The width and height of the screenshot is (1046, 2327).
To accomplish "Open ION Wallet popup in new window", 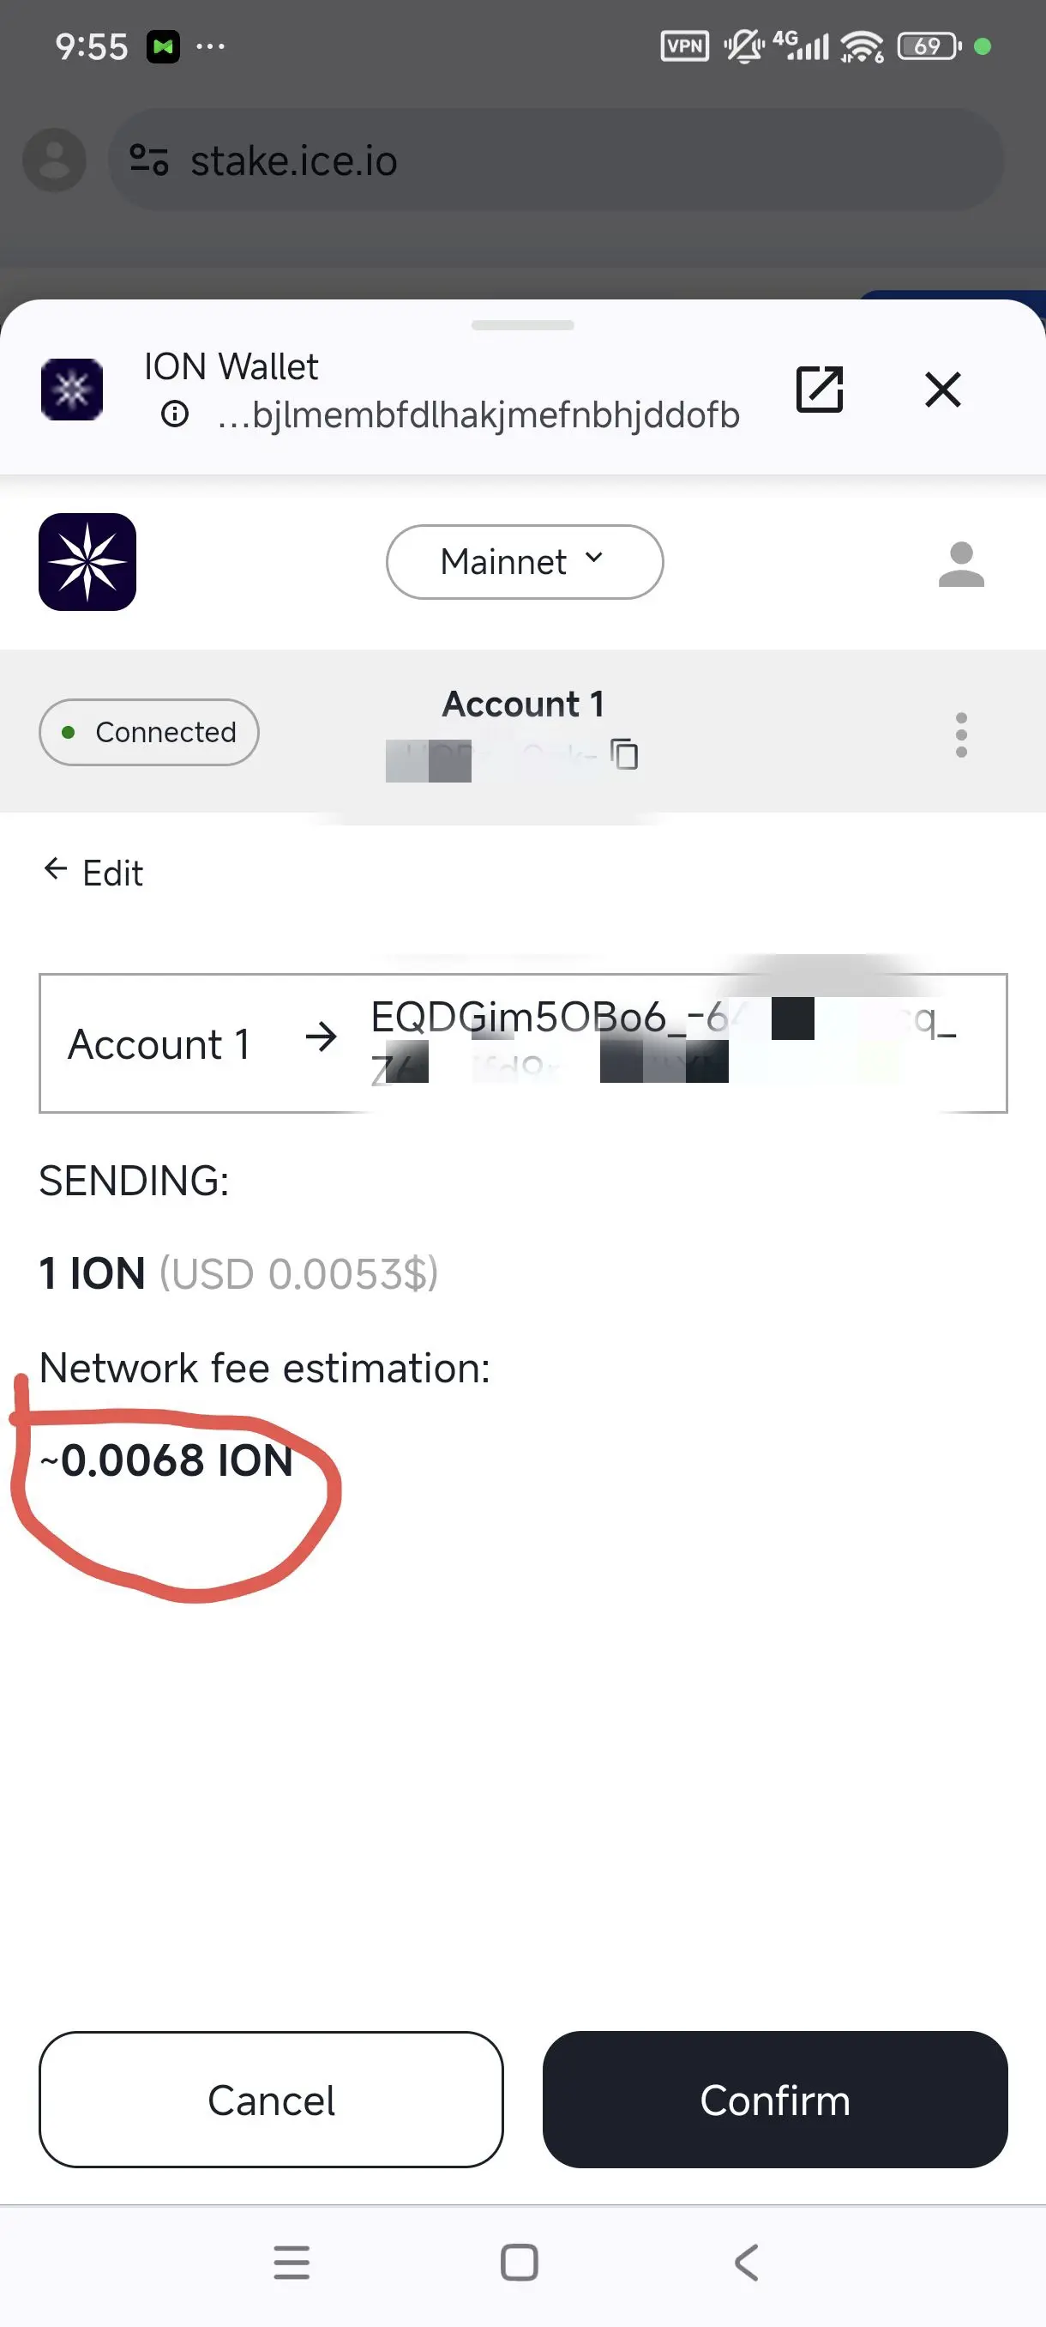I will [x=820, y=390].
